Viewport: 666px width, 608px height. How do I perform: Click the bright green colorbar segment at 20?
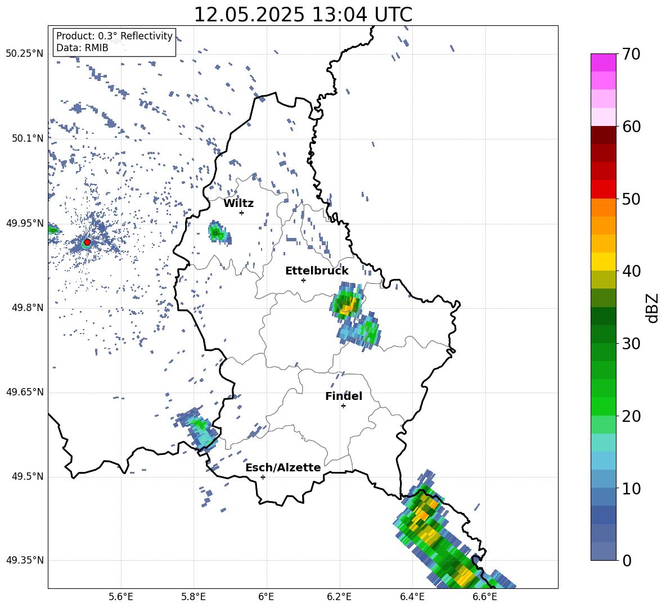[603, 406]
